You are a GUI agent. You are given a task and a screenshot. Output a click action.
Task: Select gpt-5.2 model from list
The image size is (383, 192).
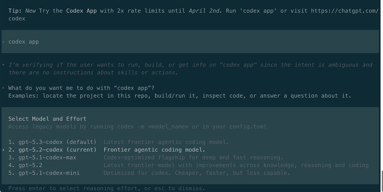click(26, 165)
